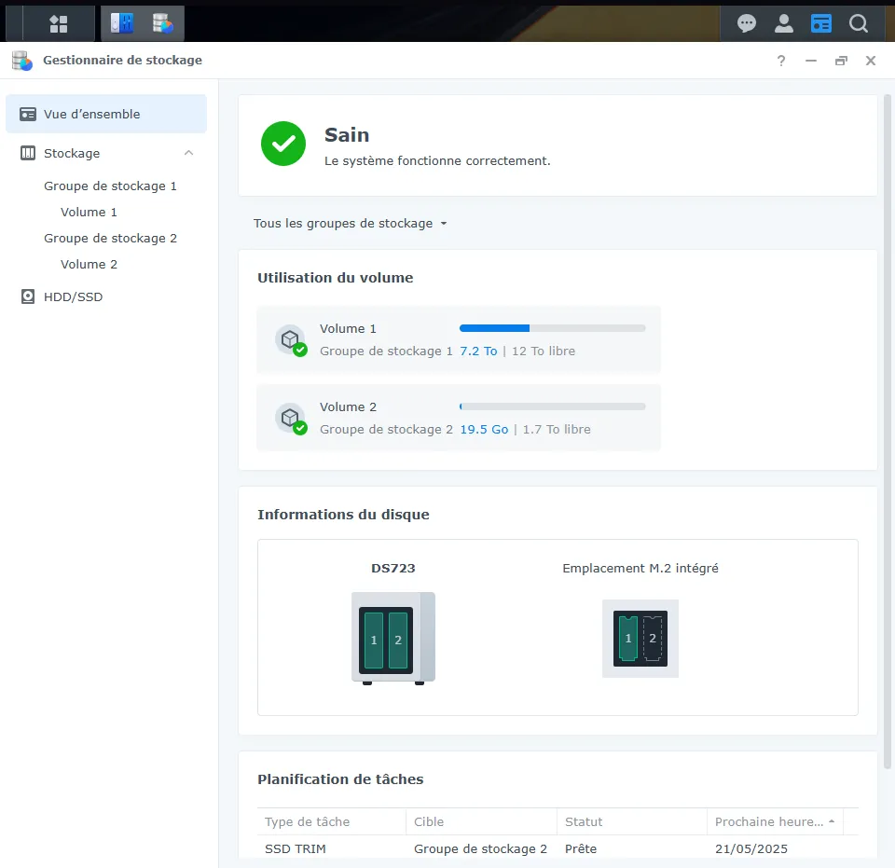Click drive bay 1 in DS723 diagram
The width and height of the screenshot is (895, 868).
point(374,641)
